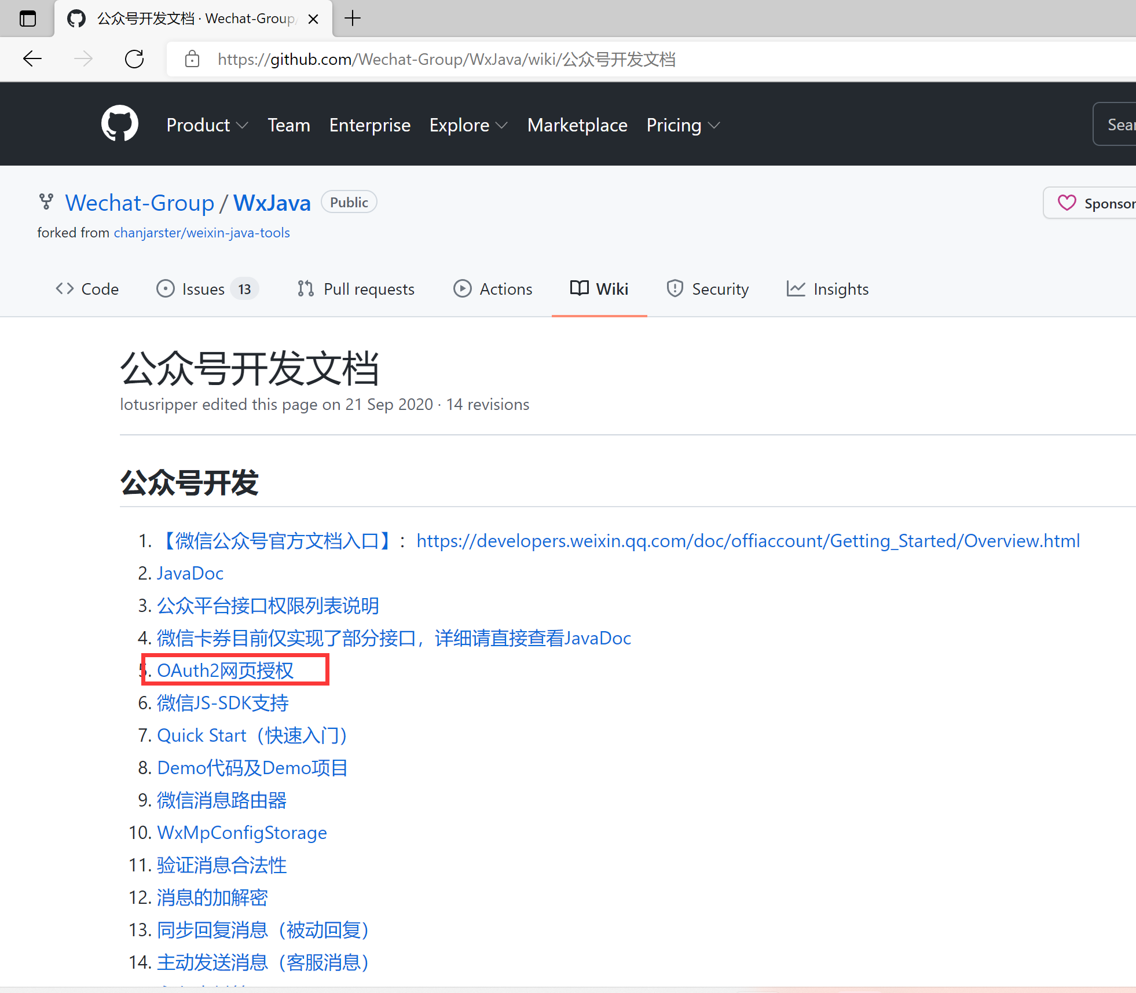Click the Security shield icon

(675, 288)
